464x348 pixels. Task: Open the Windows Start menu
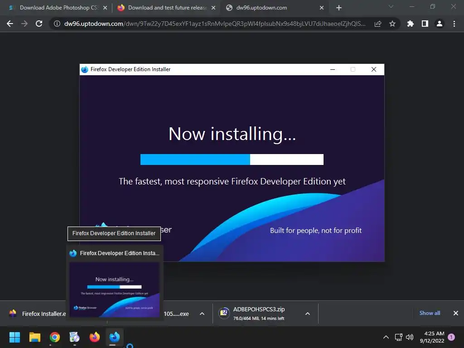(14, 337)
